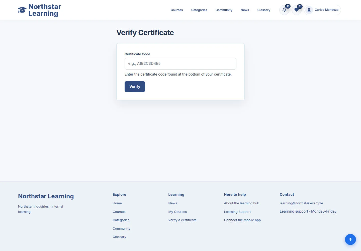Viewport: 361px width, 251px height.
Task: Open the Community link in the footer
Action: coord(121,229)
